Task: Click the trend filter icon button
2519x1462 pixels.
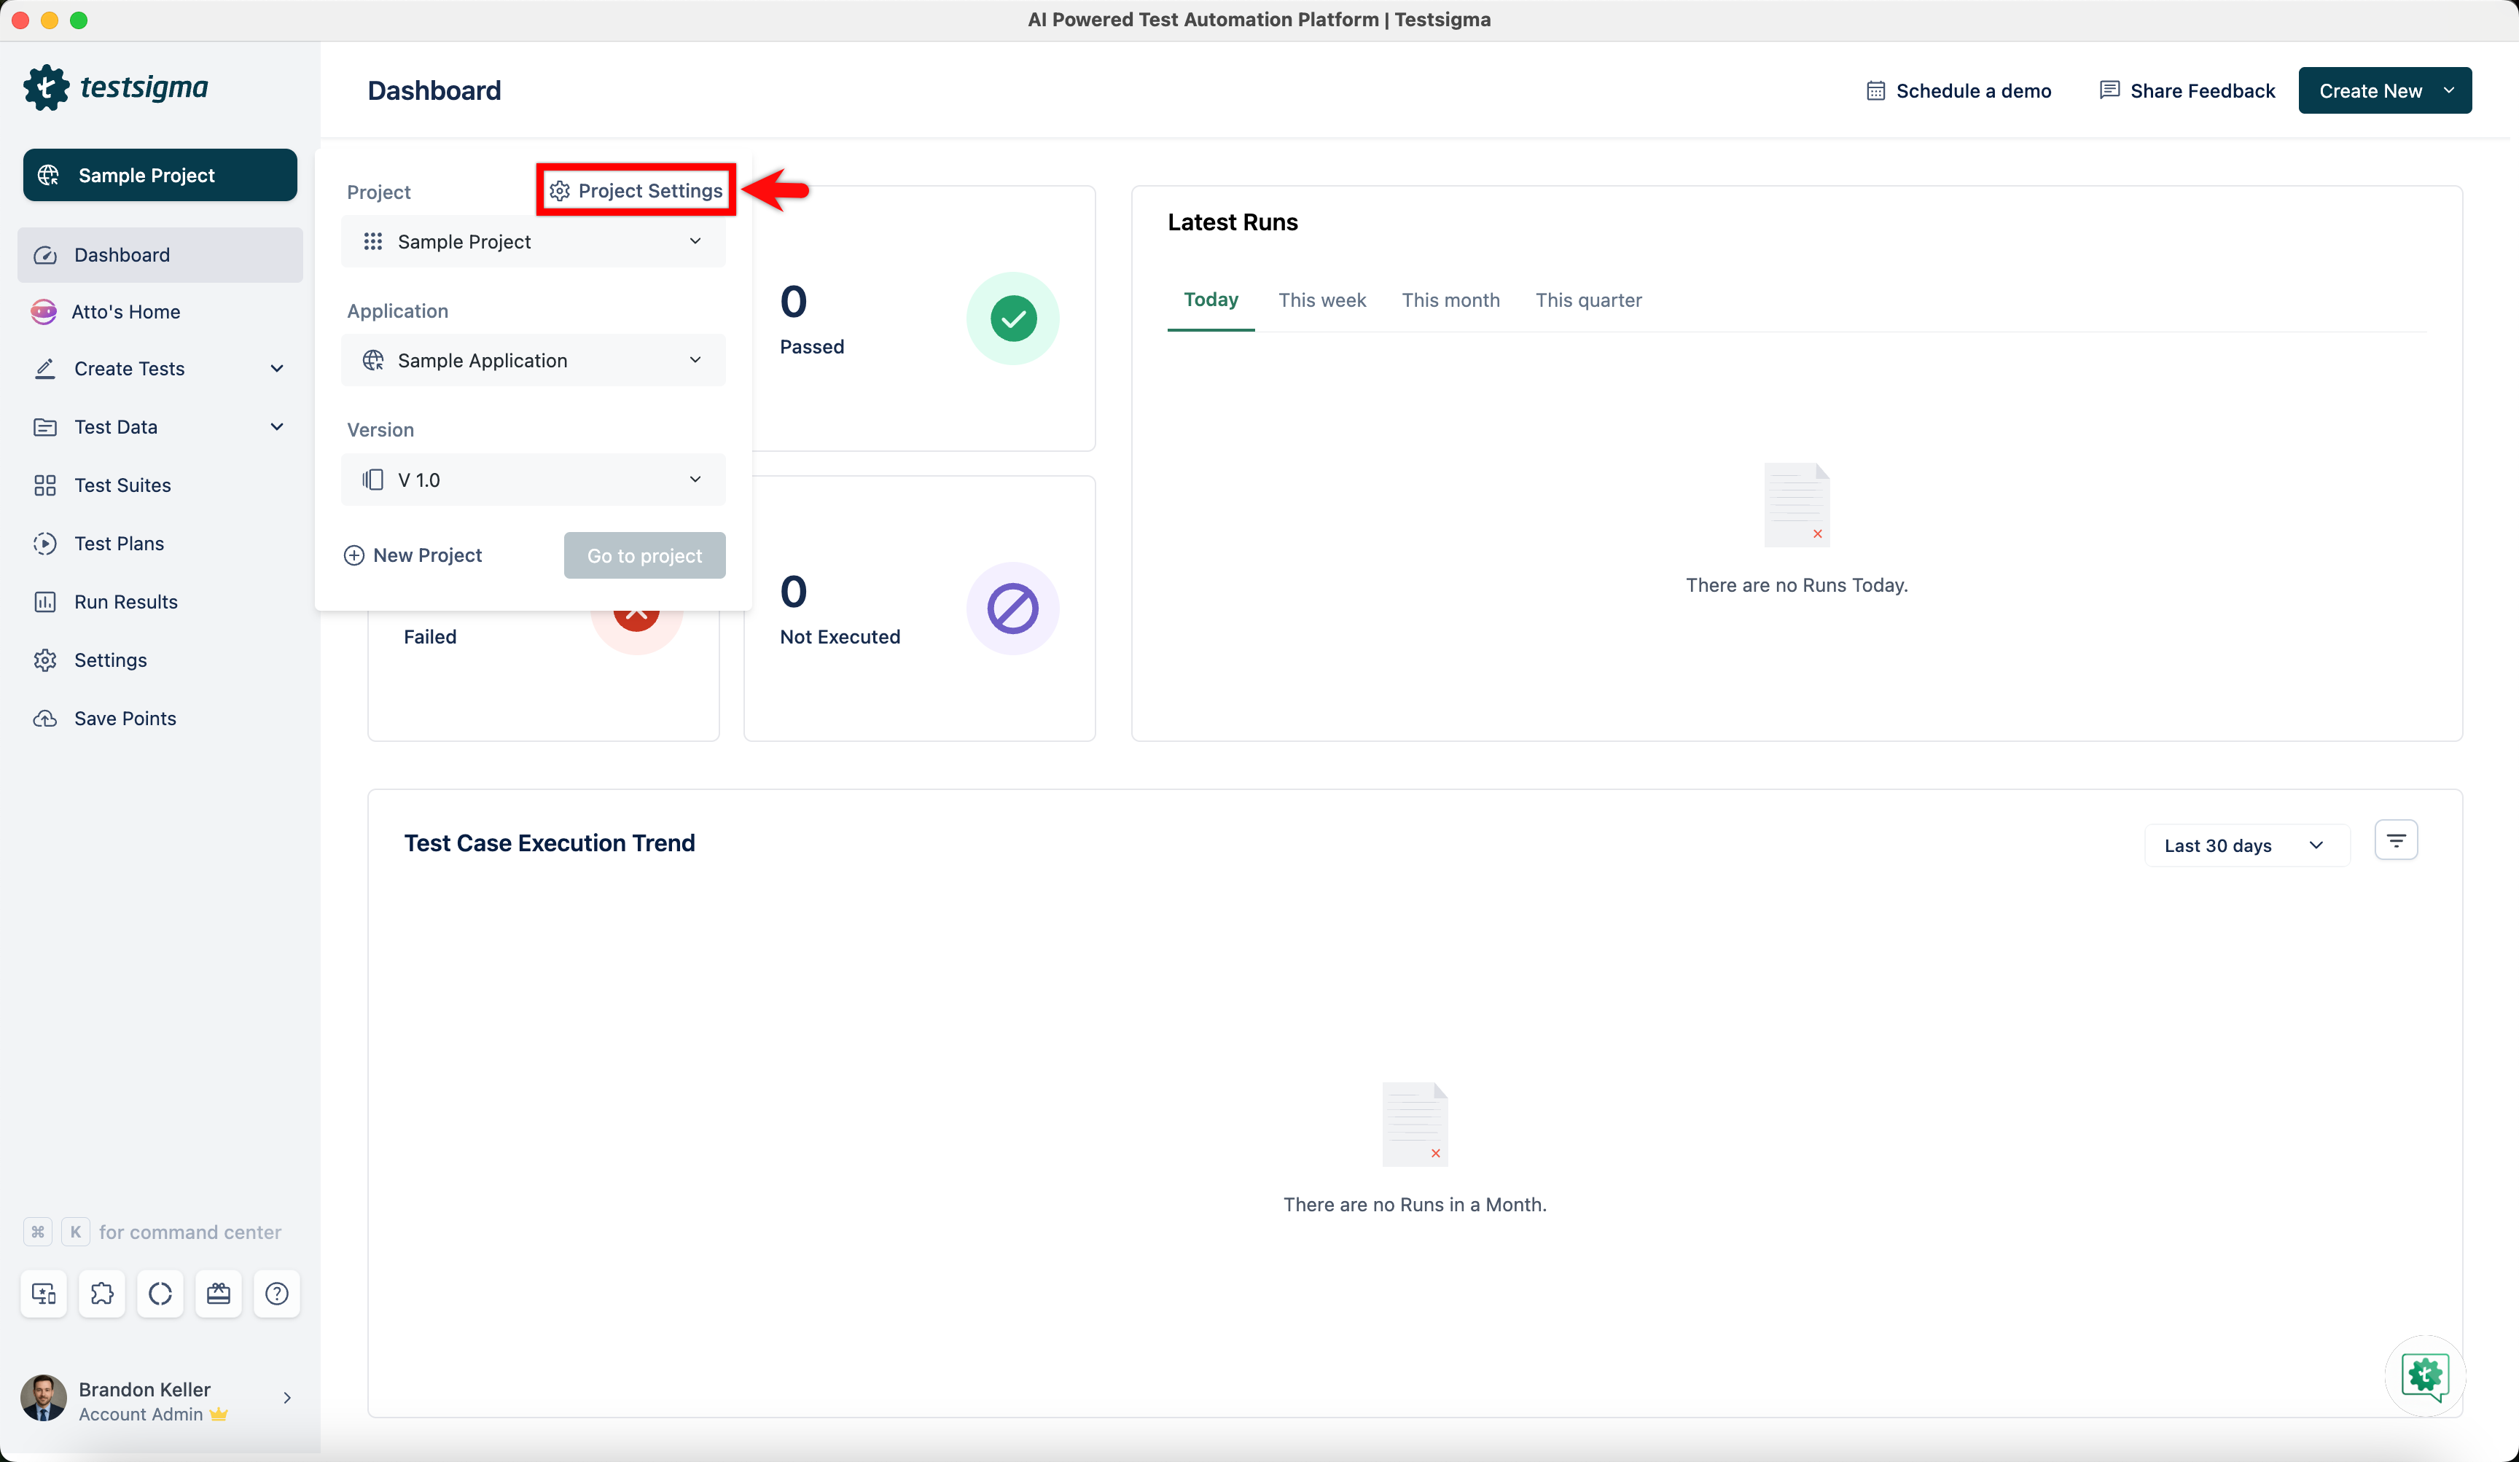Action: [x=2395, y=840]
